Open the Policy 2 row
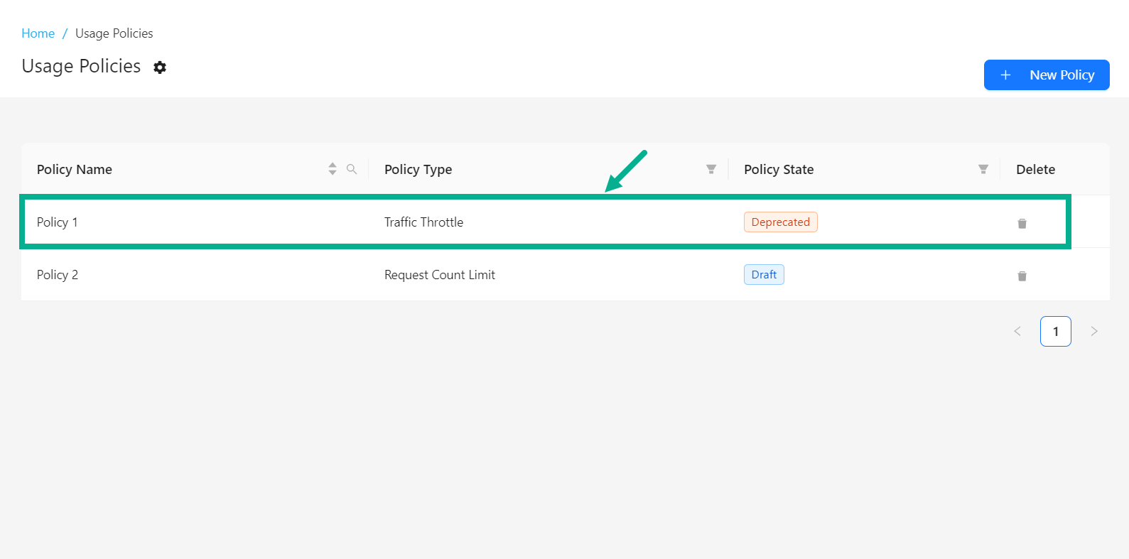 coord(57,275)
